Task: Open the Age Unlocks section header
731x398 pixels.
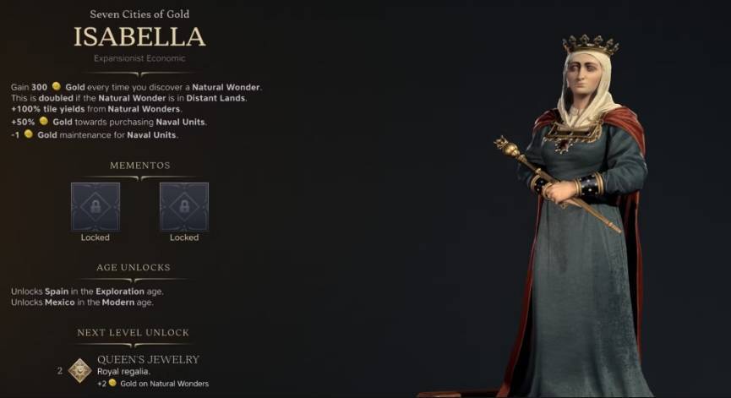Action: (134, 268)
